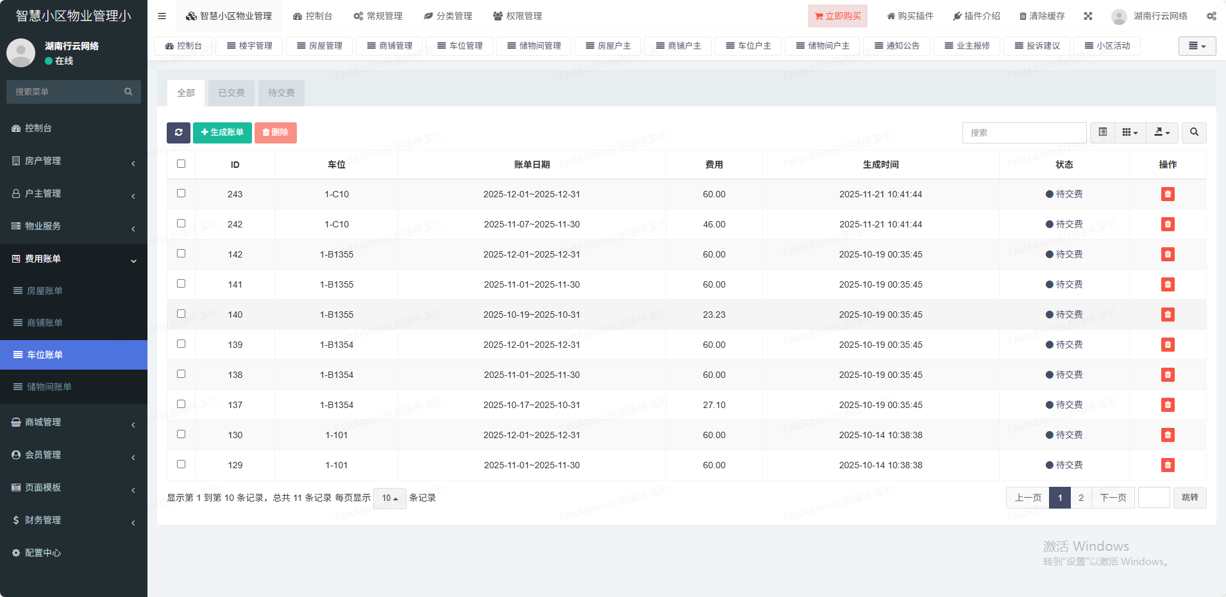
Task: Open 房屋账单 in the sidebar
Action: click(45, 291)
